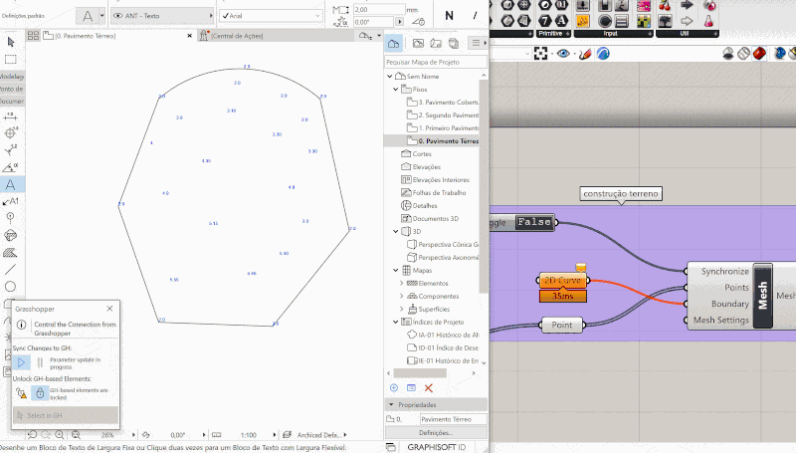This screenshot has width=796, height=453.
Task: Expand the Elementos tree node
Action: click(x=402, y=283)
